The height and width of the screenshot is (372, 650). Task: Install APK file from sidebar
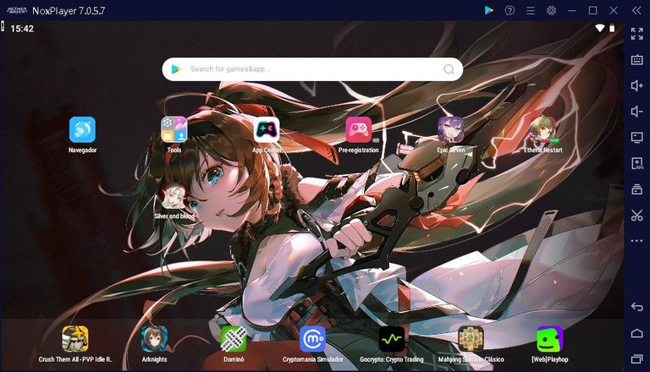[x=636, y=163]
